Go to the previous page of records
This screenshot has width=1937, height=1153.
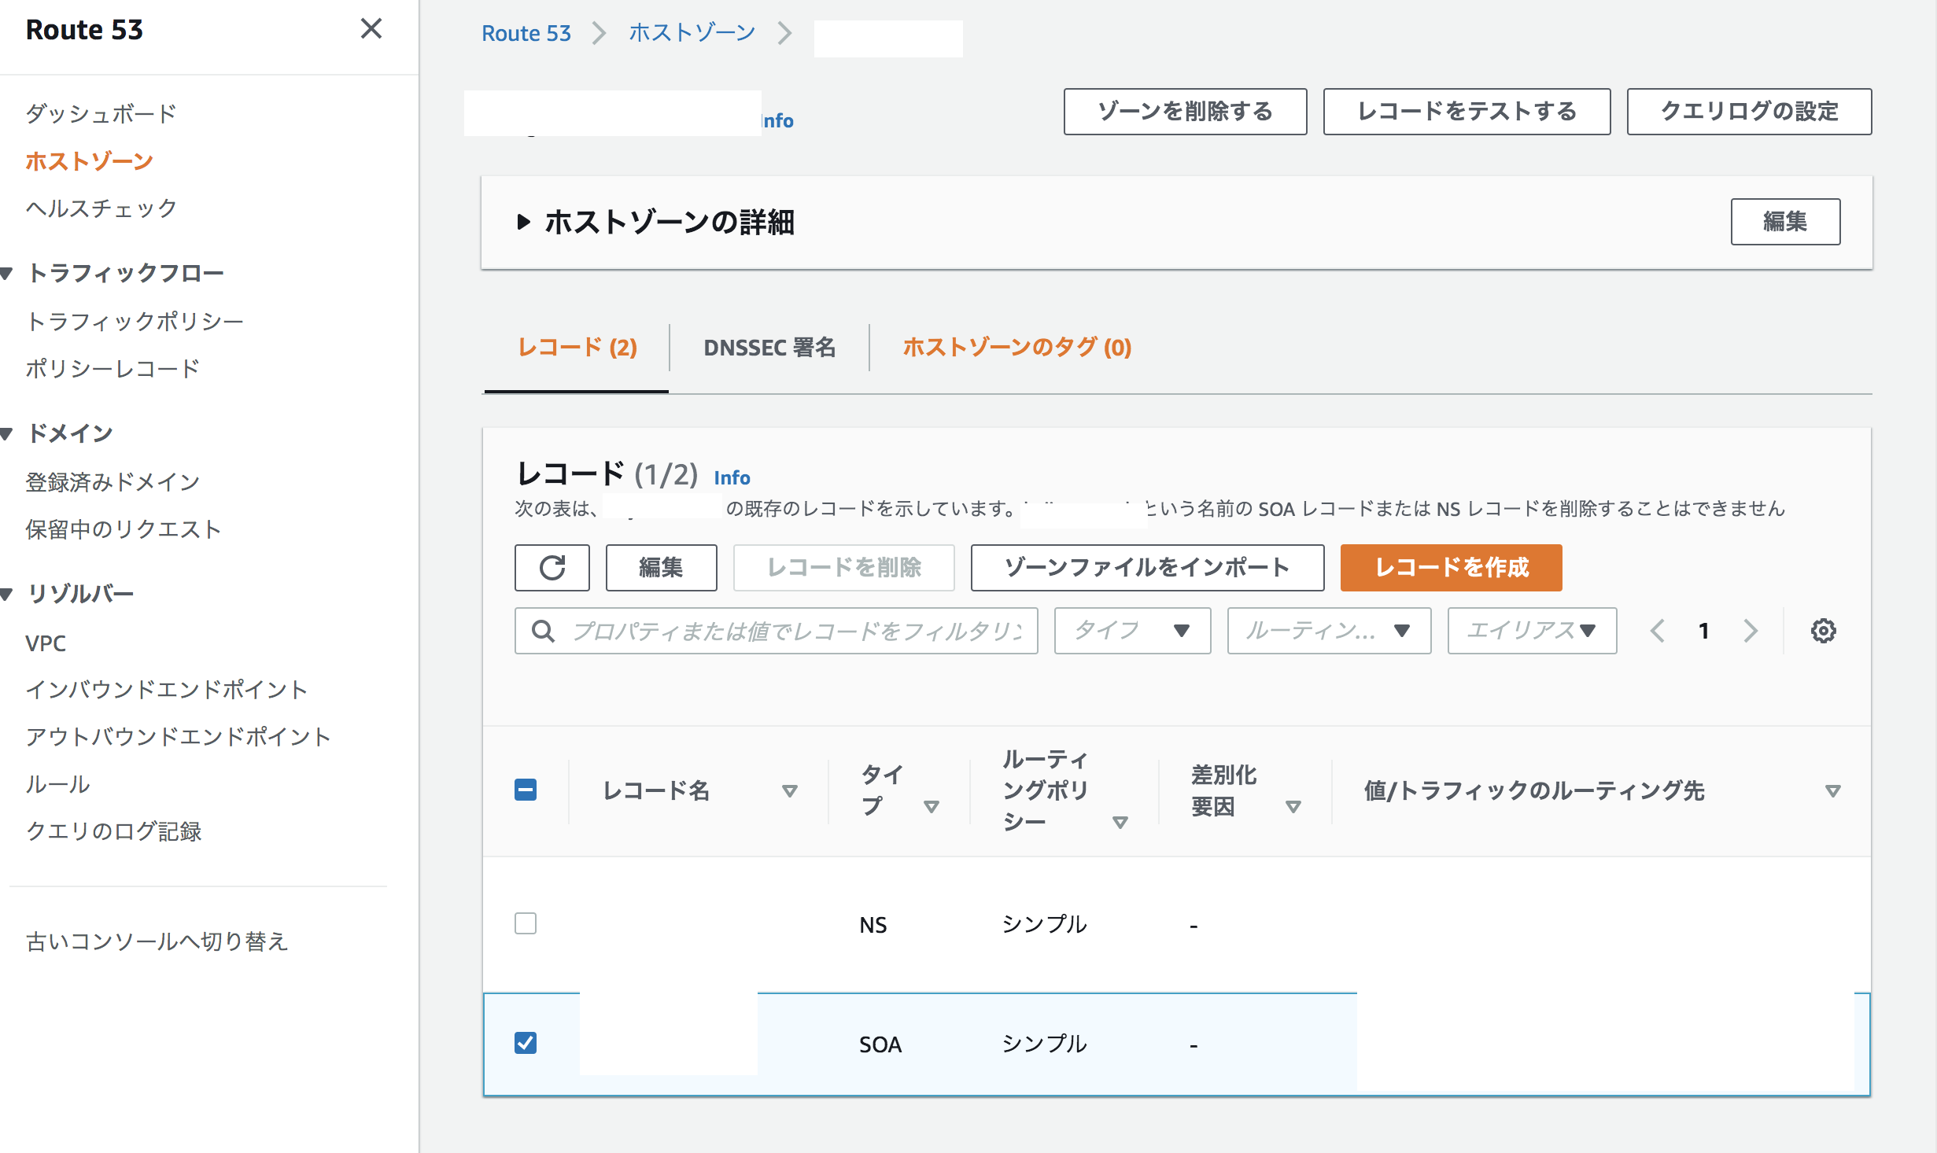point(1658,630)
